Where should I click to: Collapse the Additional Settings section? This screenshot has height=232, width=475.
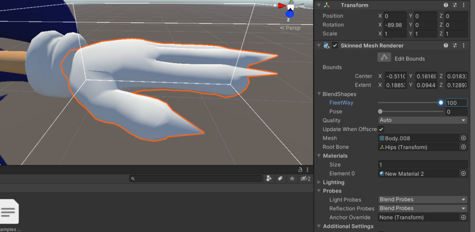click(319, 226)
